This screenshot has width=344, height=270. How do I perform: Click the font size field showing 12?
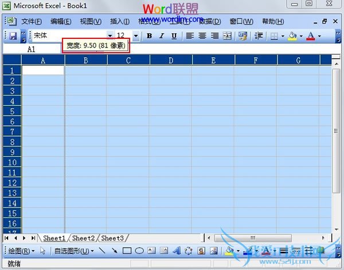(124, 35)
